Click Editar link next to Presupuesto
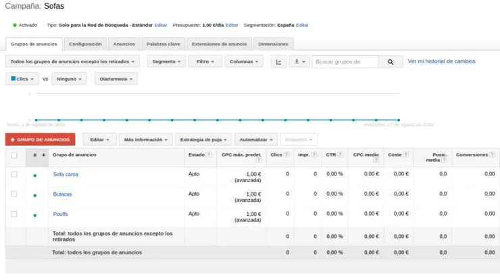This screenshot has width=500, height=280. point(232,25)
